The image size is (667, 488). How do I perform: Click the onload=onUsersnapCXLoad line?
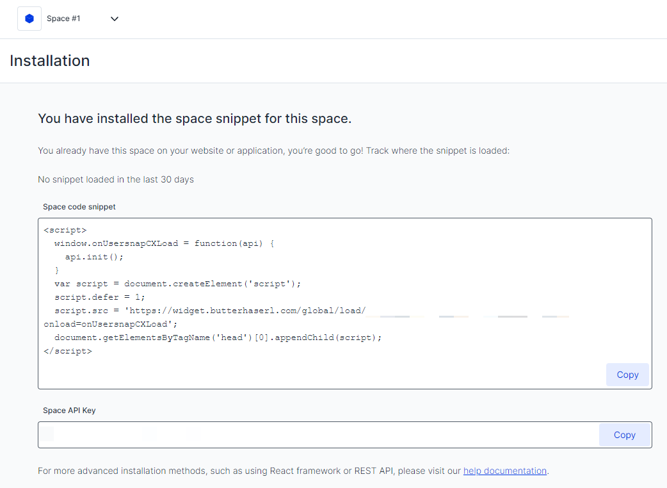tap(111, 324)
